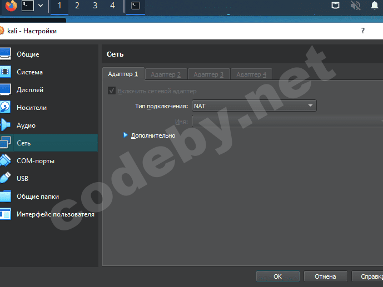Select Общие in the settings list

28,54
